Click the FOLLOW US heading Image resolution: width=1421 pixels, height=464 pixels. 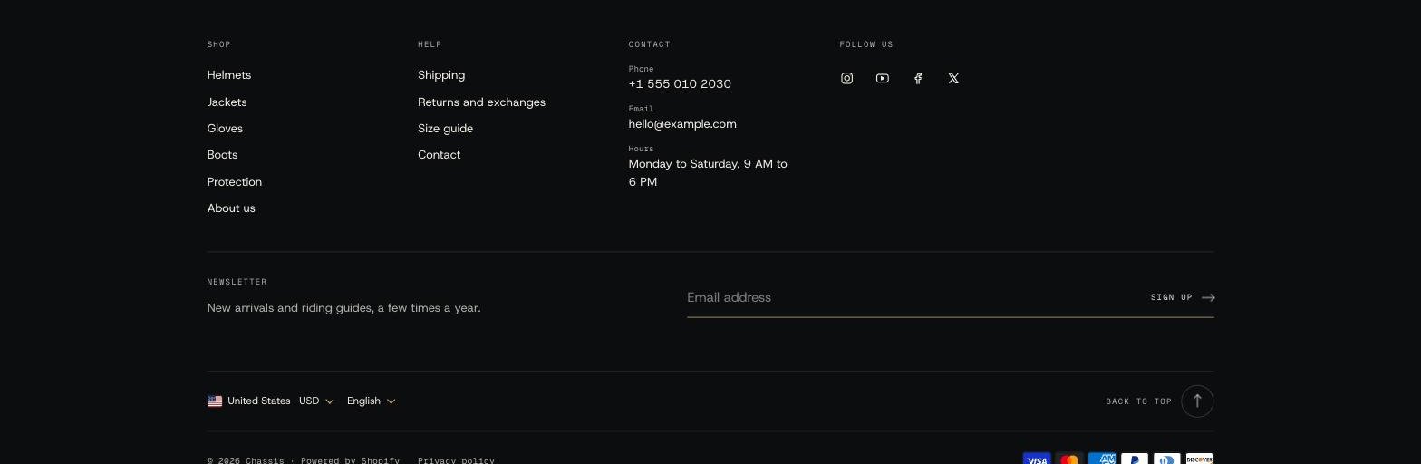click(866, 44)
